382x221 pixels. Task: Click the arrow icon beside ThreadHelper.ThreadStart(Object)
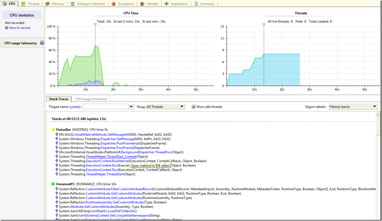(x=57, y=174)
